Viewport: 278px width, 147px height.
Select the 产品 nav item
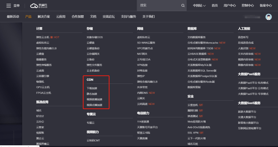(28, 17)
